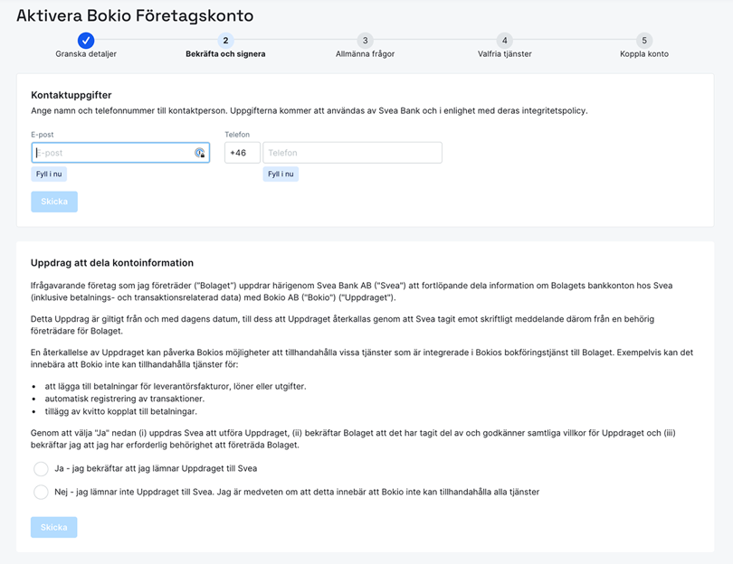Screen dimensions: 733x564
Task: Submit contact details with the Skicka button
Action: click(54, 202)
